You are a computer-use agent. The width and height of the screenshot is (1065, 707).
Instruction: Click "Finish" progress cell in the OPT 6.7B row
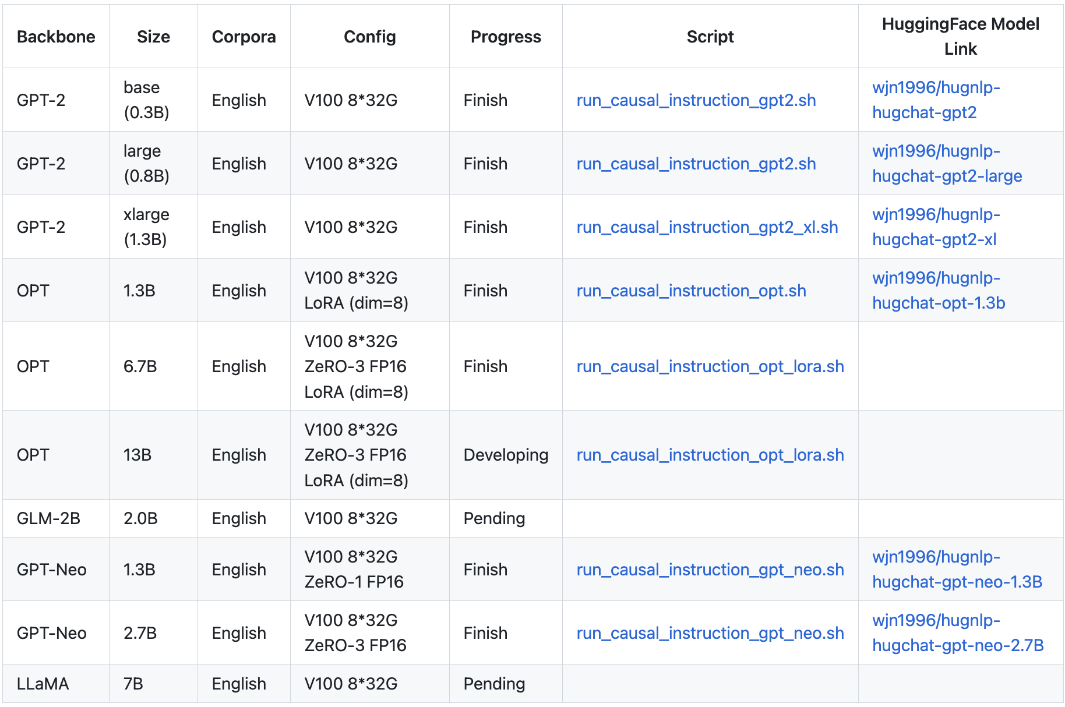pyautogui.click(x=506, y=366)
